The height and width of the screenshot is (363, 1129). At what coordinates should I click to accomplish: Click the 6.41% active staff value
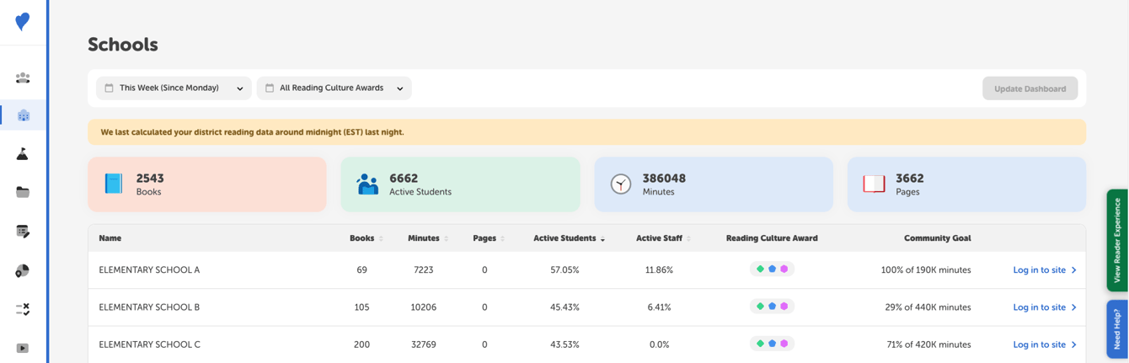pos(659,307)
